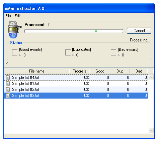Click the Duplicates flag icon
Image resolution: width=158 pixels, height=142 pixels.
click(x=73, y=55)
